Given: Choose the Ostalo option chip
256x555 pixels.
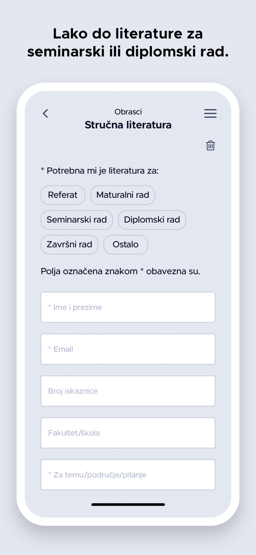Looking at the screenshot, I should tap(126, 245).
